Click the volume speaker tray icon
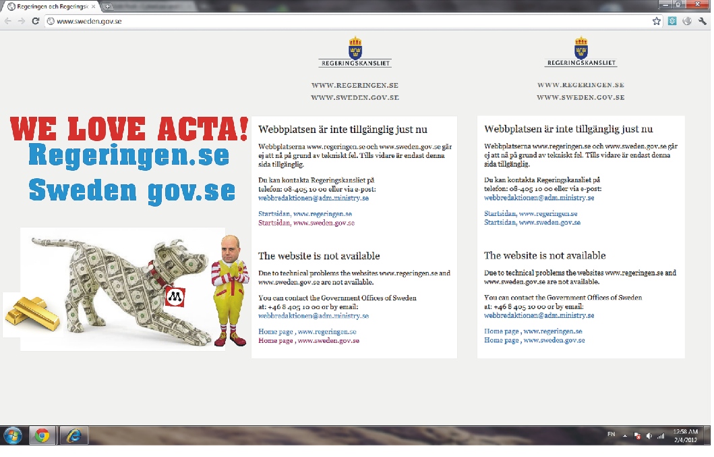This screenshot has width=714, height=457. 649,436
